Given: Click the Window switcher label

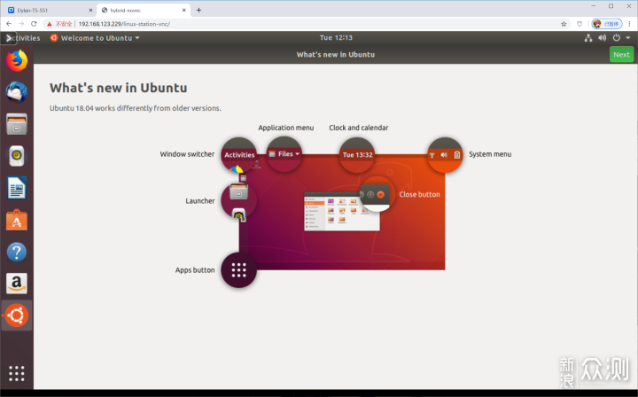Looking at the screenshot, I should [187, 154].
